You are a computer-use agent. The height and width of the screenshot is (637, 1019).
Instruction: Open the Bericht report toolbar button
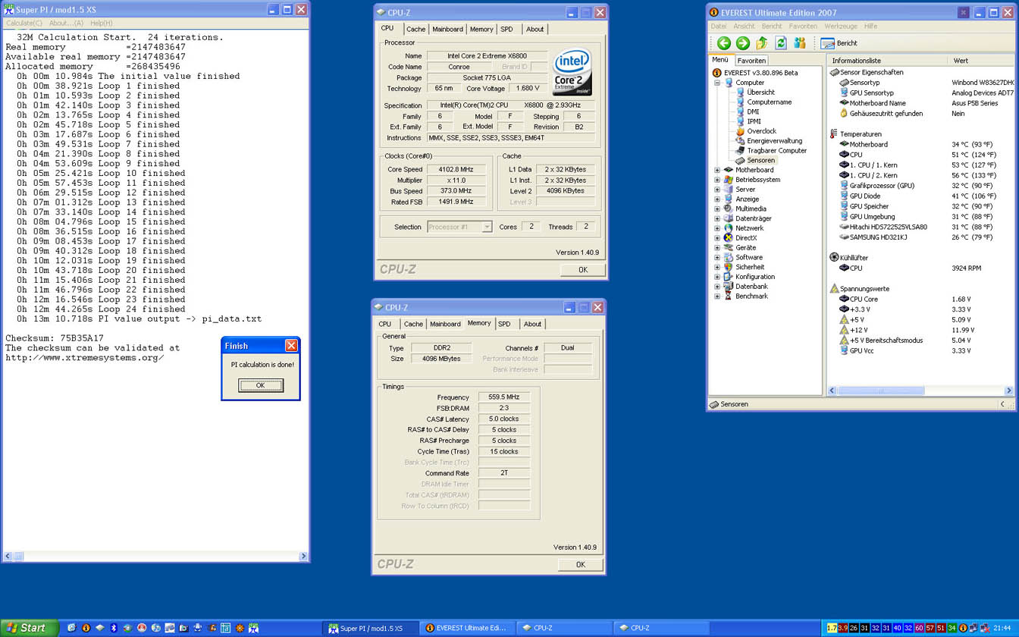(x=839, y=43)
